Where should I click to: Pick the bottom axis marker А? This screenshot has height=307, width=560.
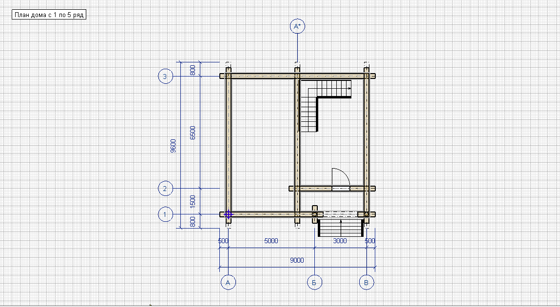tap(228, 282)
